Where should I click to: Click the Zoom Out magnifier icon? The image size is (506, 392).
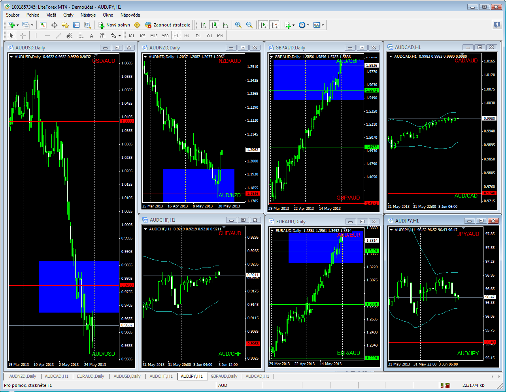tap(249, 25)
